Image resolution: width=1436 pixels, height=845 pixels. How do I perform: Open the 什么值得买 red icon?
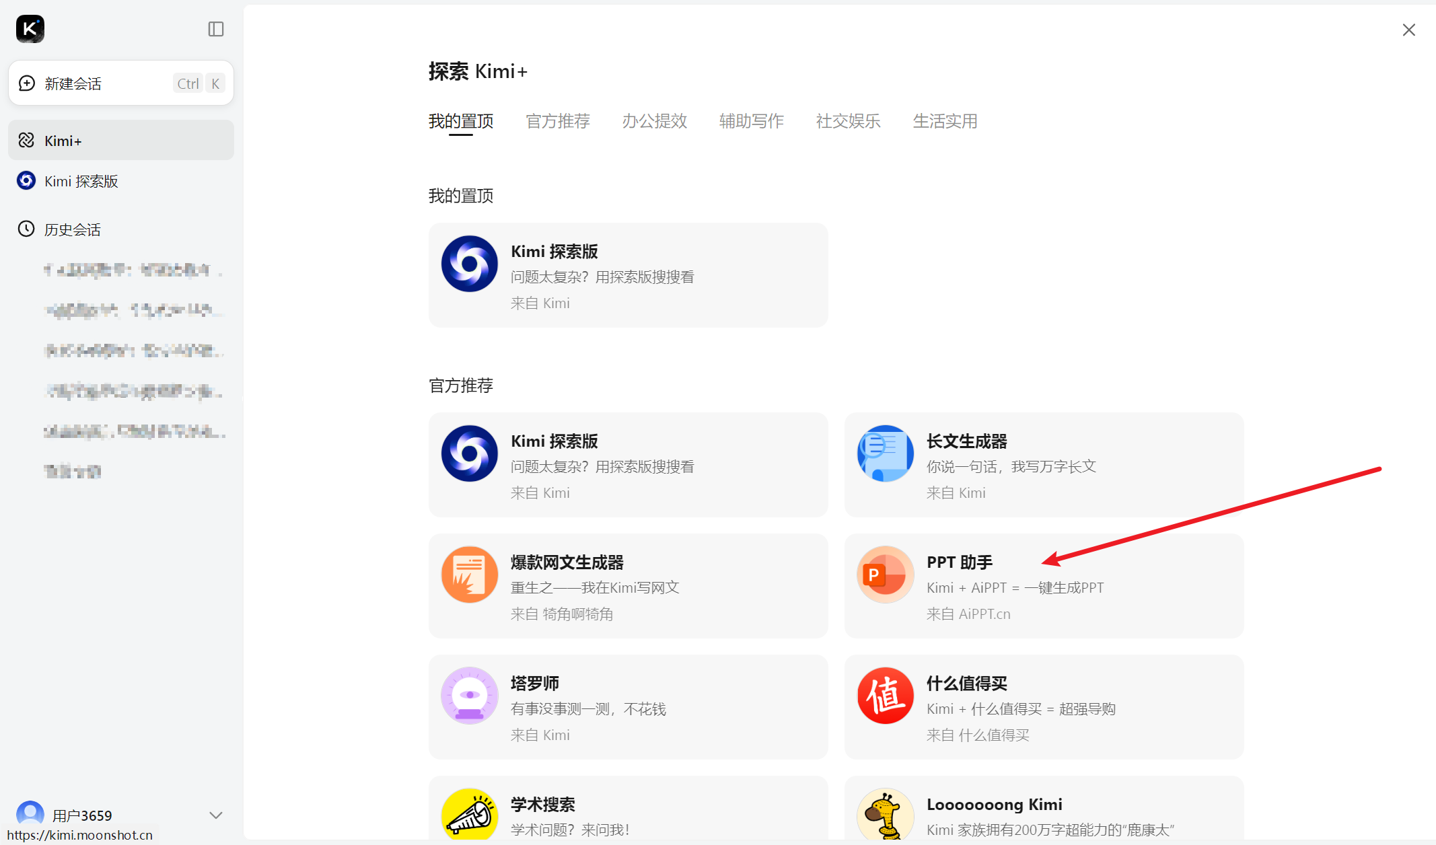click(885, 696)
